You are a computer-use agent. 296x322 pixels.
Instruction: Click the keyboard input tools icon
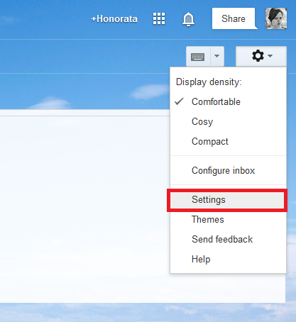(x=198, y=57)
